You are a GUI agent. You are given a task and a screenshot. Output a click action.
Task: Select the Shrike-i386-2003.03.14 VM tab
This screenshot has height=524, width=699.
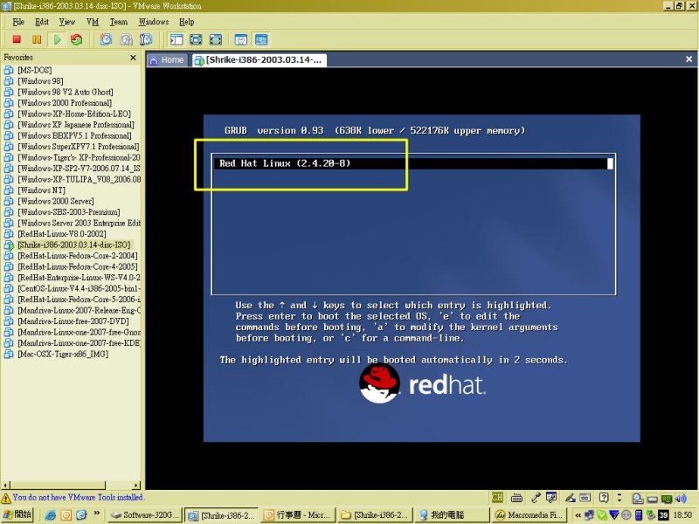[259, 60]
